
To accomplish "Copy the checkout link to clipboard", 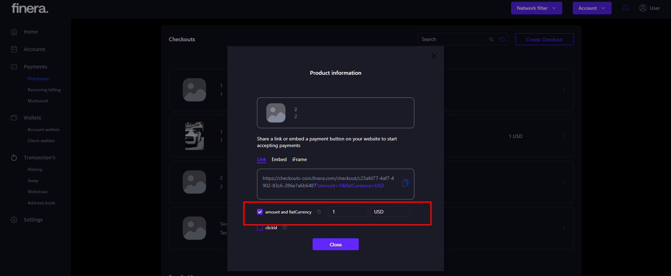I will coord(405,183).
